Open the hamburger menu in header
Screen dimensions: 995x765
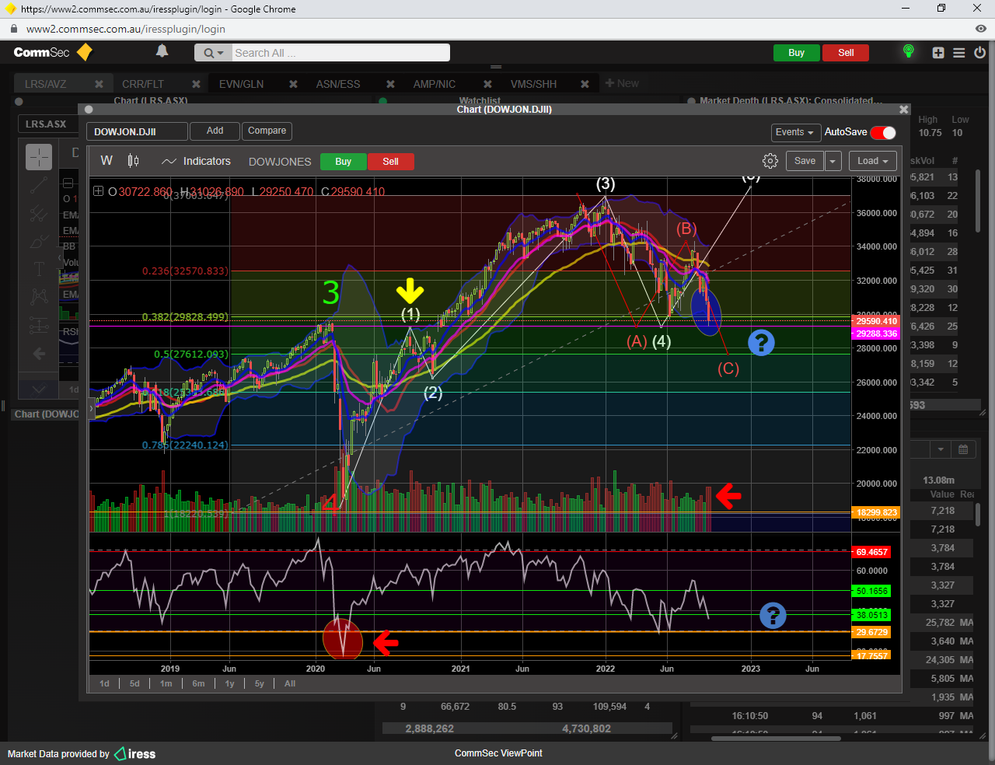pos(959,53)
